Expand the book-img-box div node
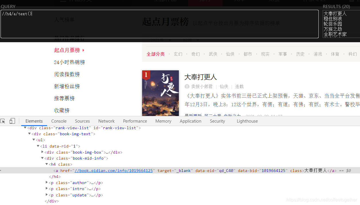 (x=42, y=152)
